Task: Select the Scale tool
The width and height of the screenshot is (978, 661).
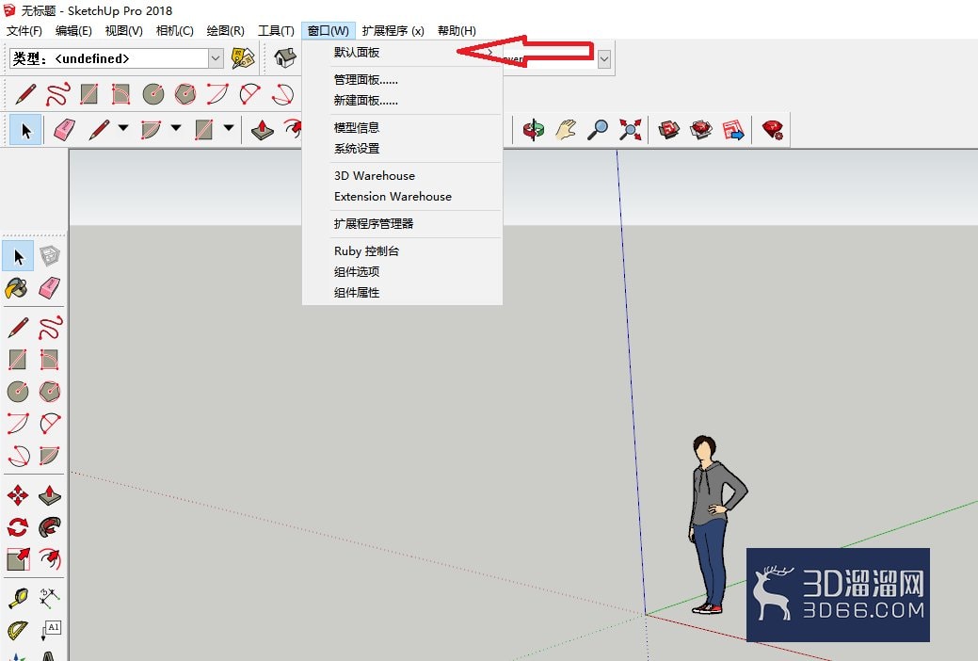Action: (18, 558)
